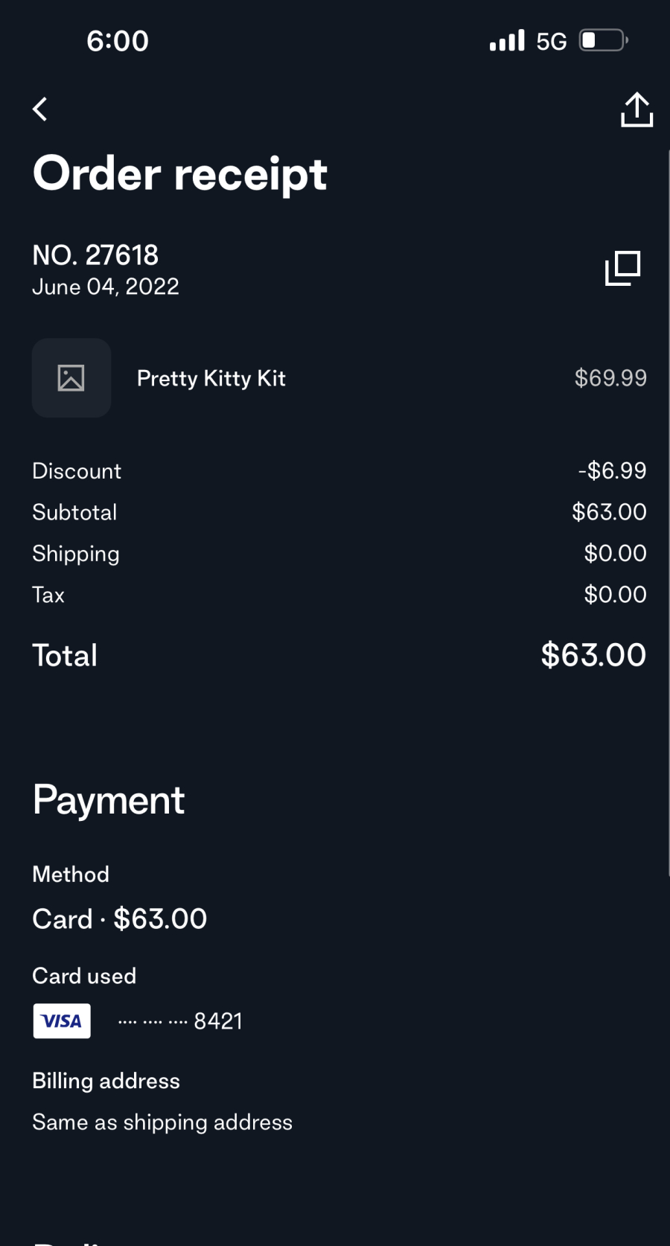Tap the status bar clock showing 6:00
This screenshot has height=1246, width=670.
click(x=118, y=41)
